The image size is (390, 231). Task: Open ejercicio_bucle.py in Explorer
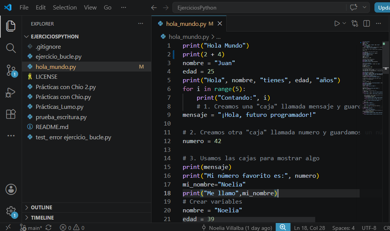pos(87,57)
